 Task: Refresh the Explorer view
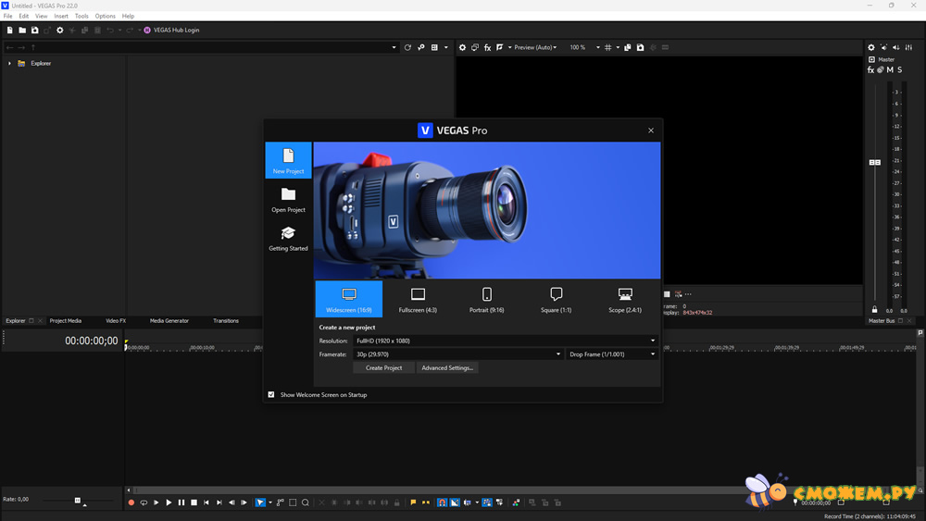(407, 47)
